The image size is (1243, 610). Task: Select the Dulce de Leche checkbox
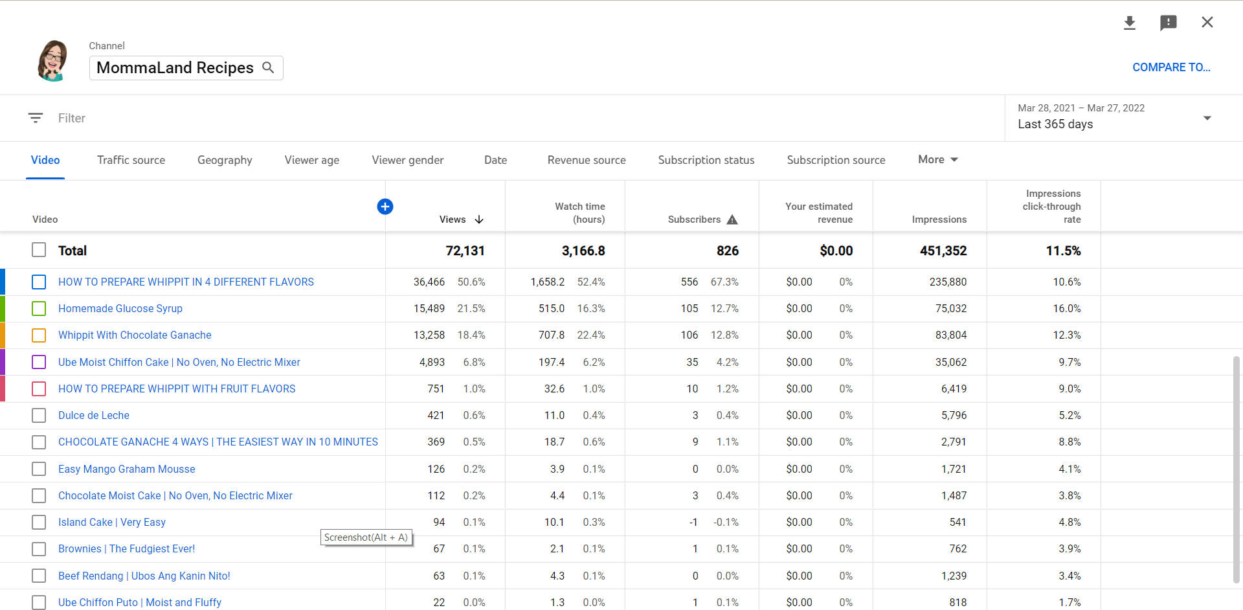pos(39,415)
